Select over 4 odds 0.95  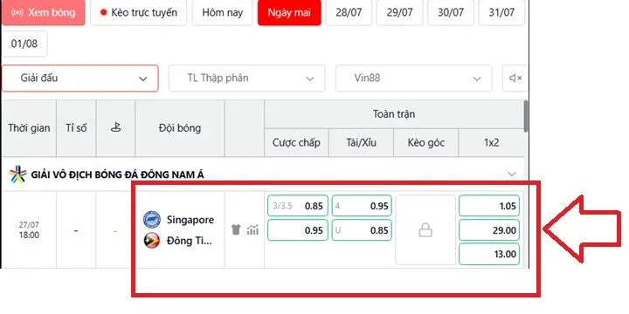[362, 206]
